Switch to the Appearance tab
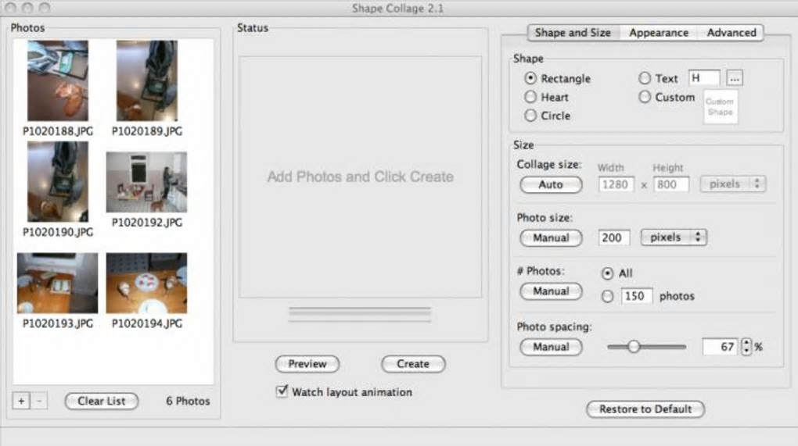This screenshot has width=798, height=446. coord(659,33)
